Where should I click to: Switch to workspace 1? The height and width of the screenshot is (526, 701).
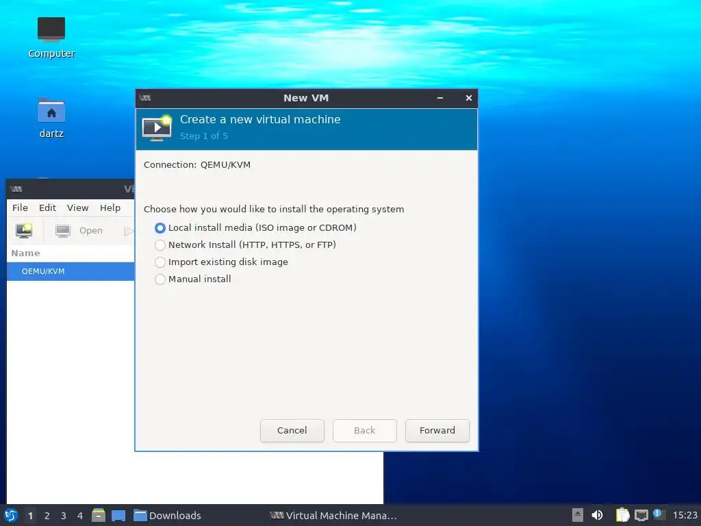click(30, 516)
